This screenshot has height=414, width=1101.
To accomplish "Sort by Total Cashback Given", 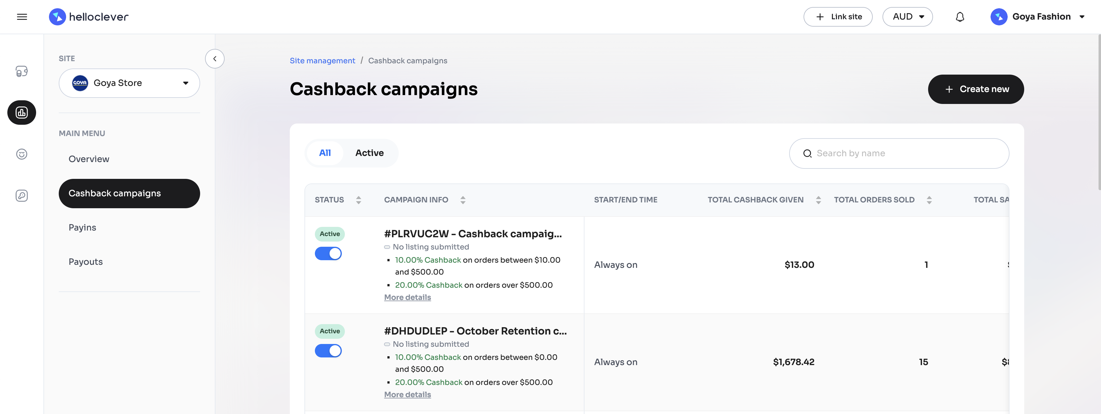I will pyautogui.click(x=818, y=200).
